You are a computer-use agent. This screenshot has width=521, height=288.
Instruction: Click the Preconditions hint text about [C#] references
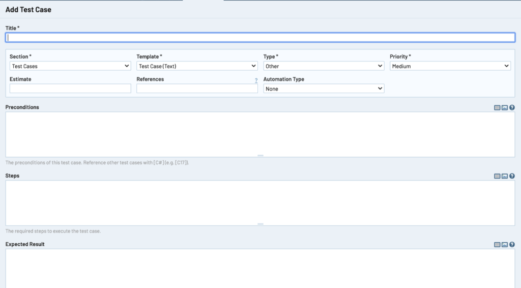click(x=97, y=162)
